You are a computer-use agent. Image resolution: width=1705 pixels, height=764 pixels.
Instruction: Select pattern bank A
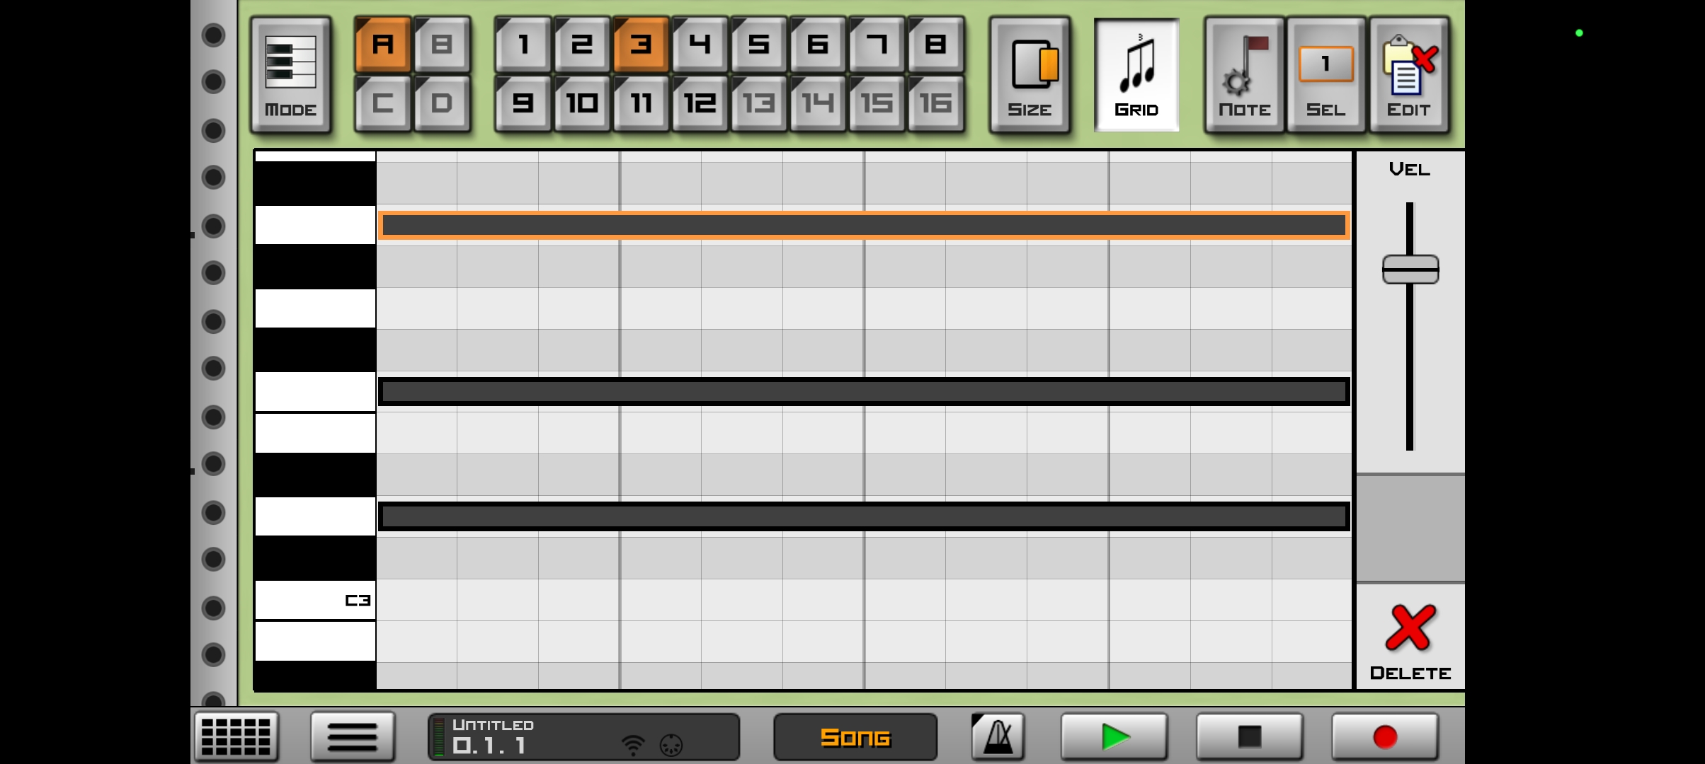(383, 45)
